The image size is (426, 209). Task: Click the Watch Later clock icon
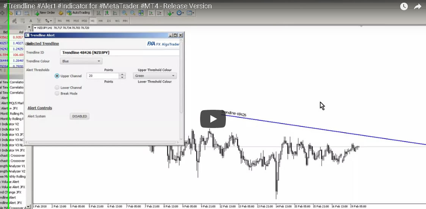tap(404, 6)
